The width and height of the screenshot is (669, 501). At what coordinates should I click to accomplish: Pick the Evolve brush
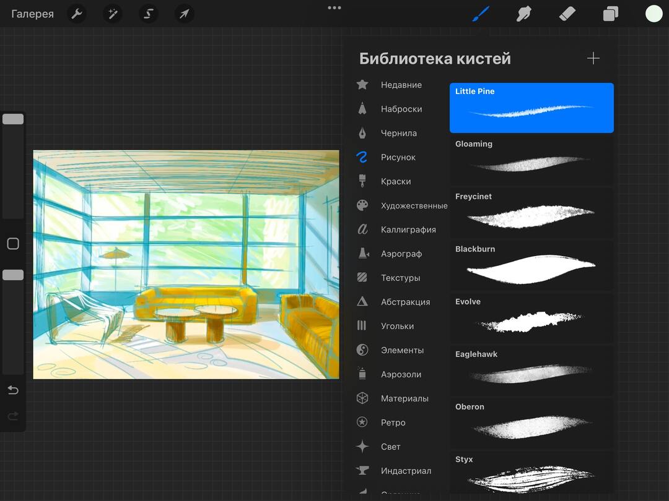(531, 317)
